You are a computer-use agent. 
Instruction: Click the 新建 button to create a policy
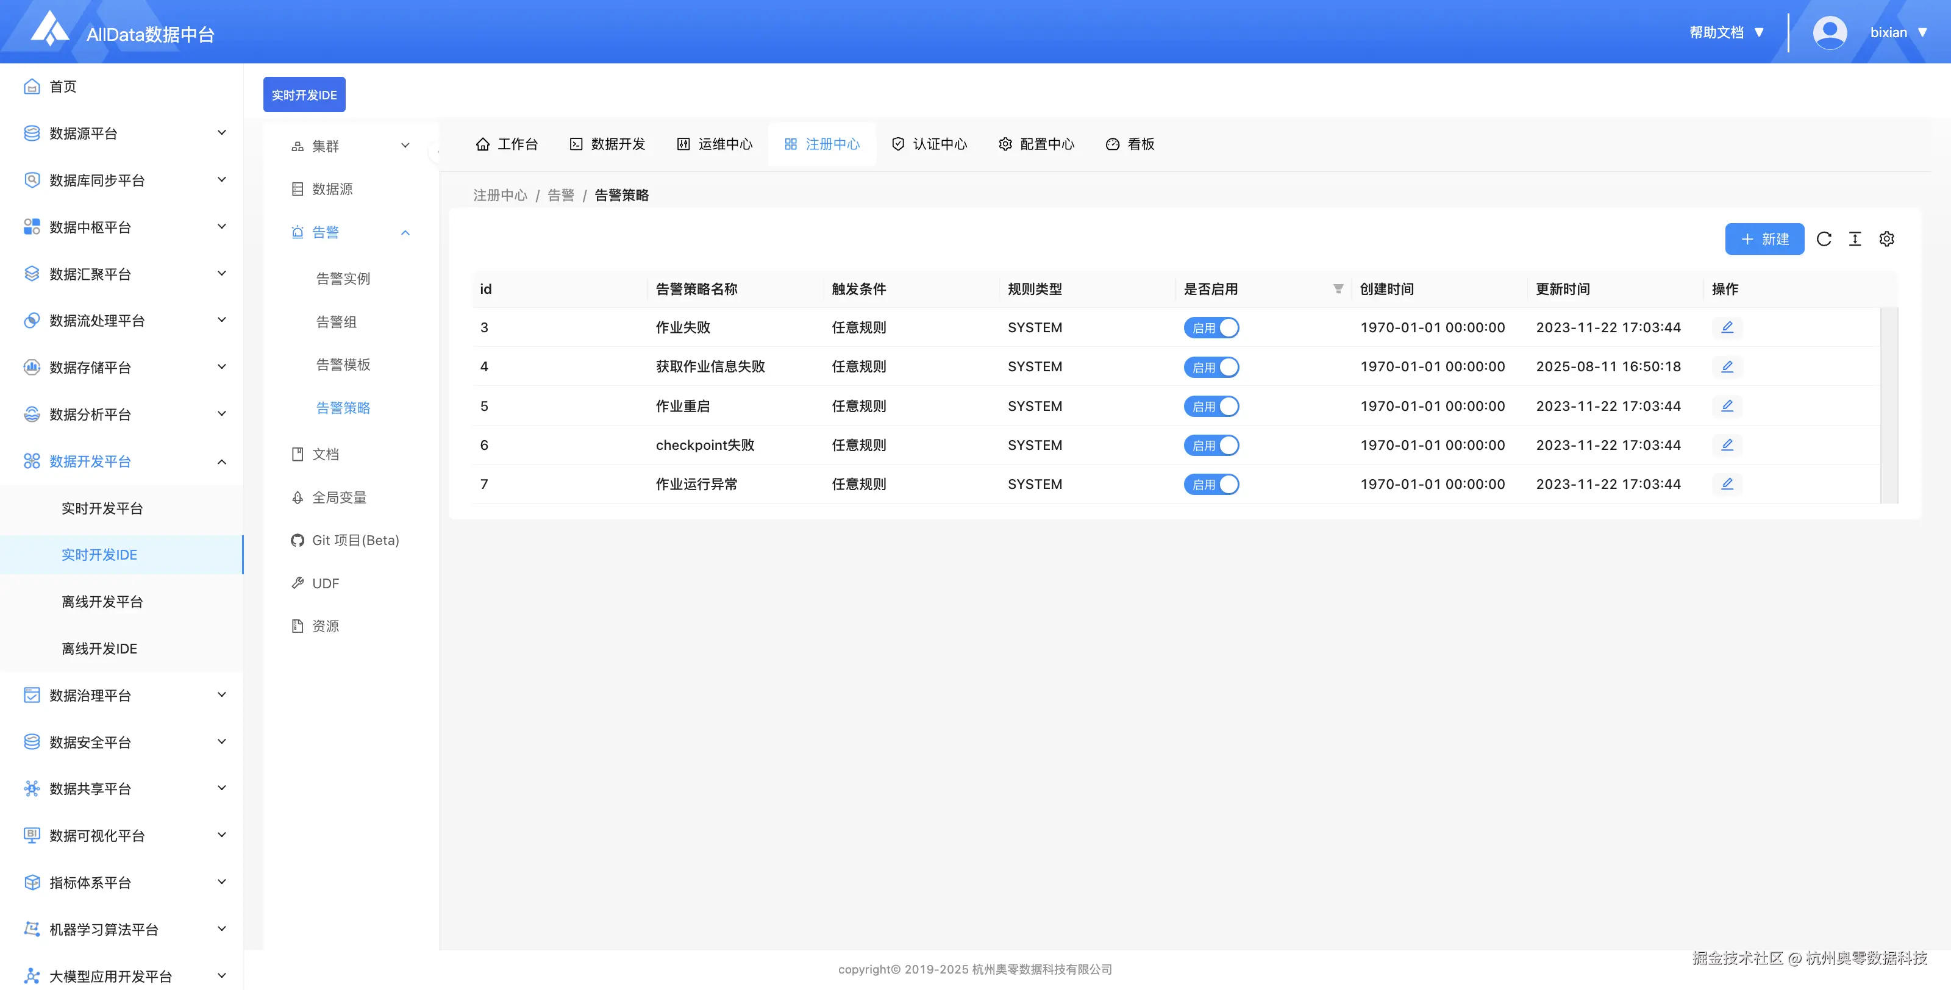click(1764, 238)
